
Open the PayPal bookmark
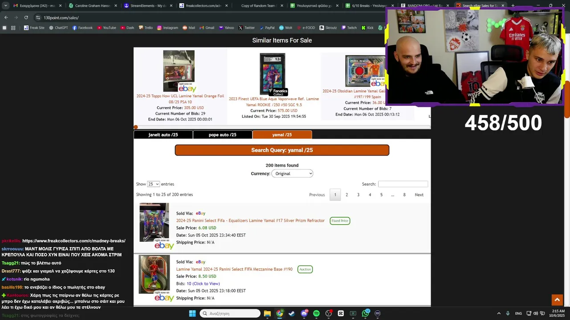[x=266, y=28]
